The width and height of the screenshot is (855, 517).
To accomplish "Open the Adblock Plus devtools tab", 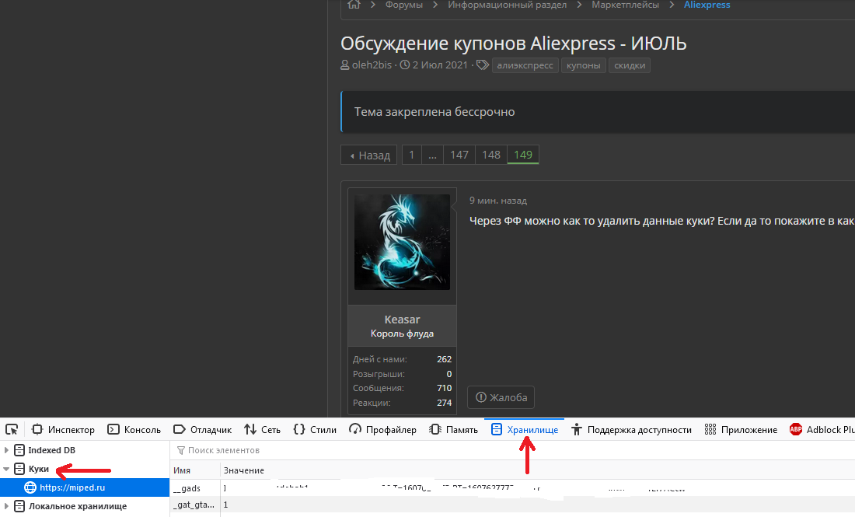I will click(x=822, y=429).
